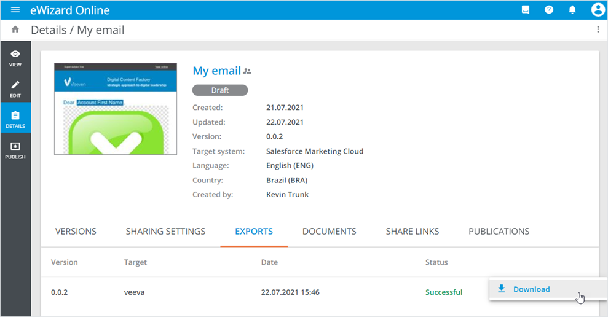The image size is (608, 317).
Task: Choose Download from the context menu
Action: pos(531,289)
